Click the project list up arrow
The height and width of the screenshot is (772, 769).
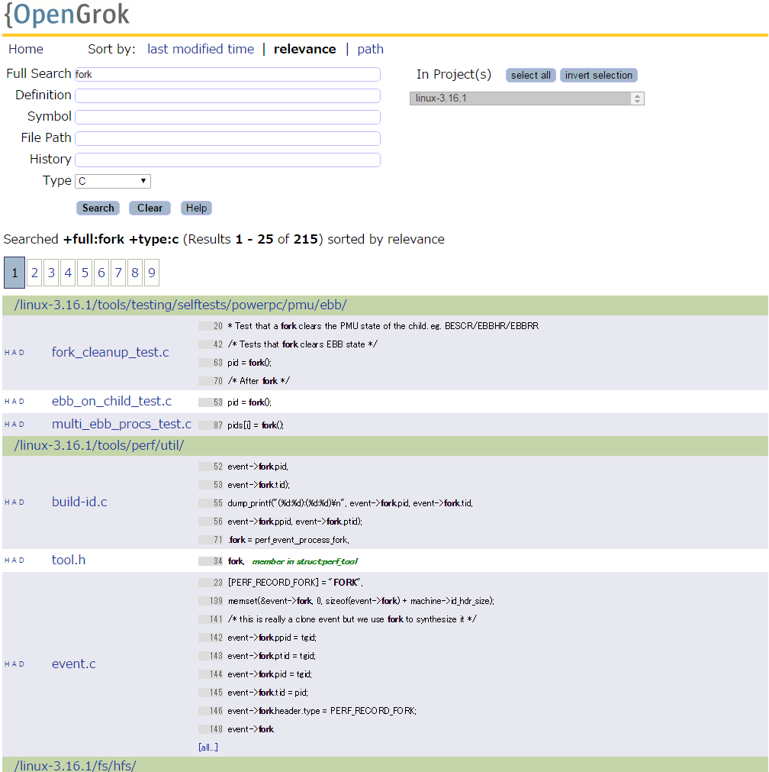(637, 95)
